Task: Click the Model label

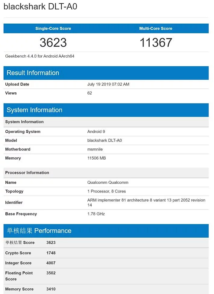Action: pyautogui.click(x=11, y=140)
